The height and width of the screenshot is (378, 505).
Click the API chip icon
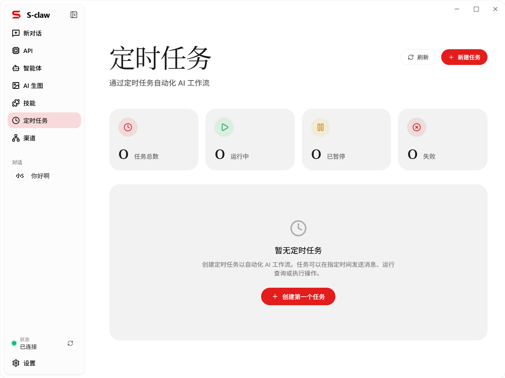[16, 51]
